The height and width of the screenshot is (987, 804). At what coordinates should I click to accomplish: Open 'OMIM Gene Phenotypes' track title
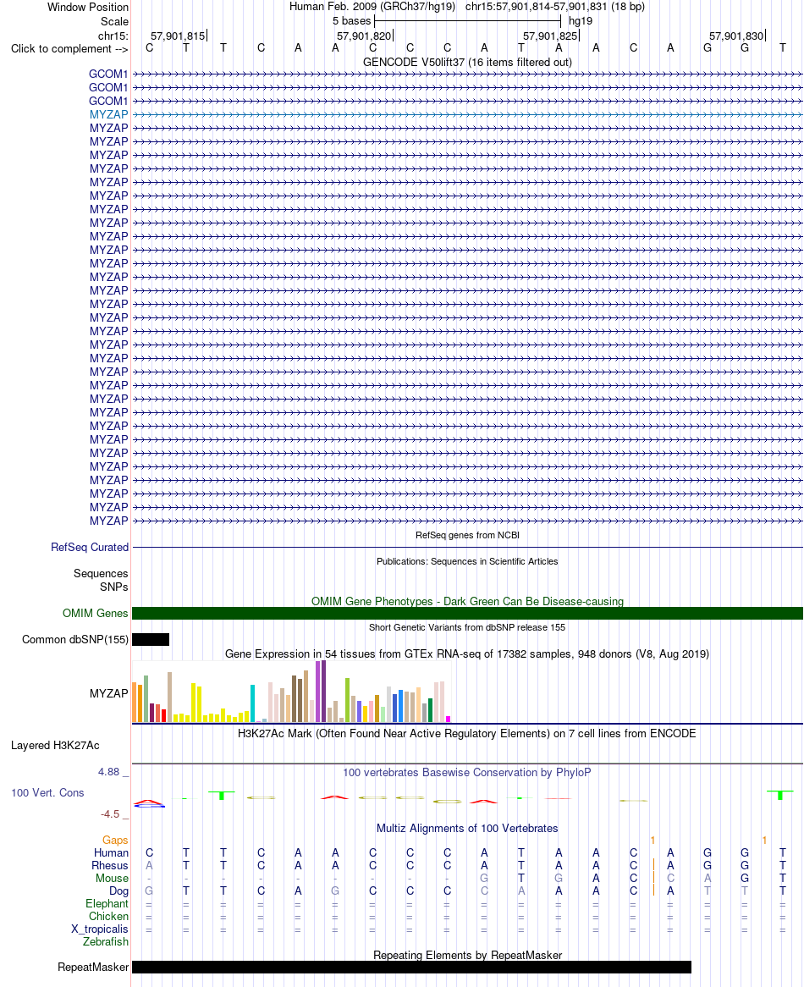point(467,601)
